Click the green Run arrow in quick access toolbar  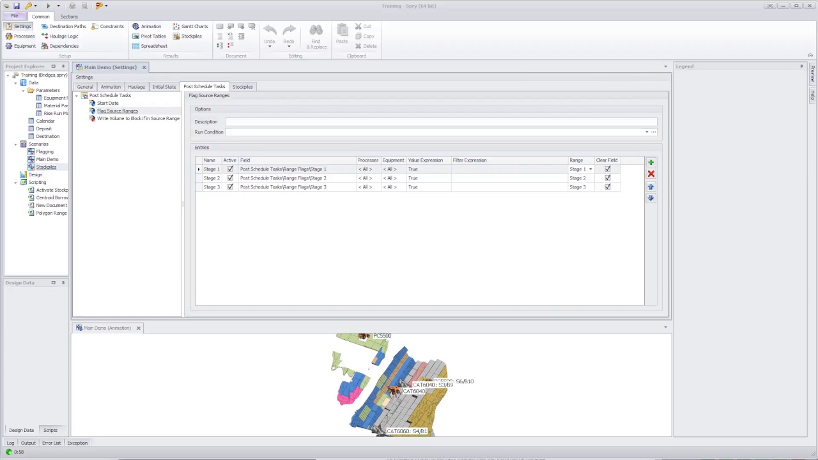tap(48, 6)
